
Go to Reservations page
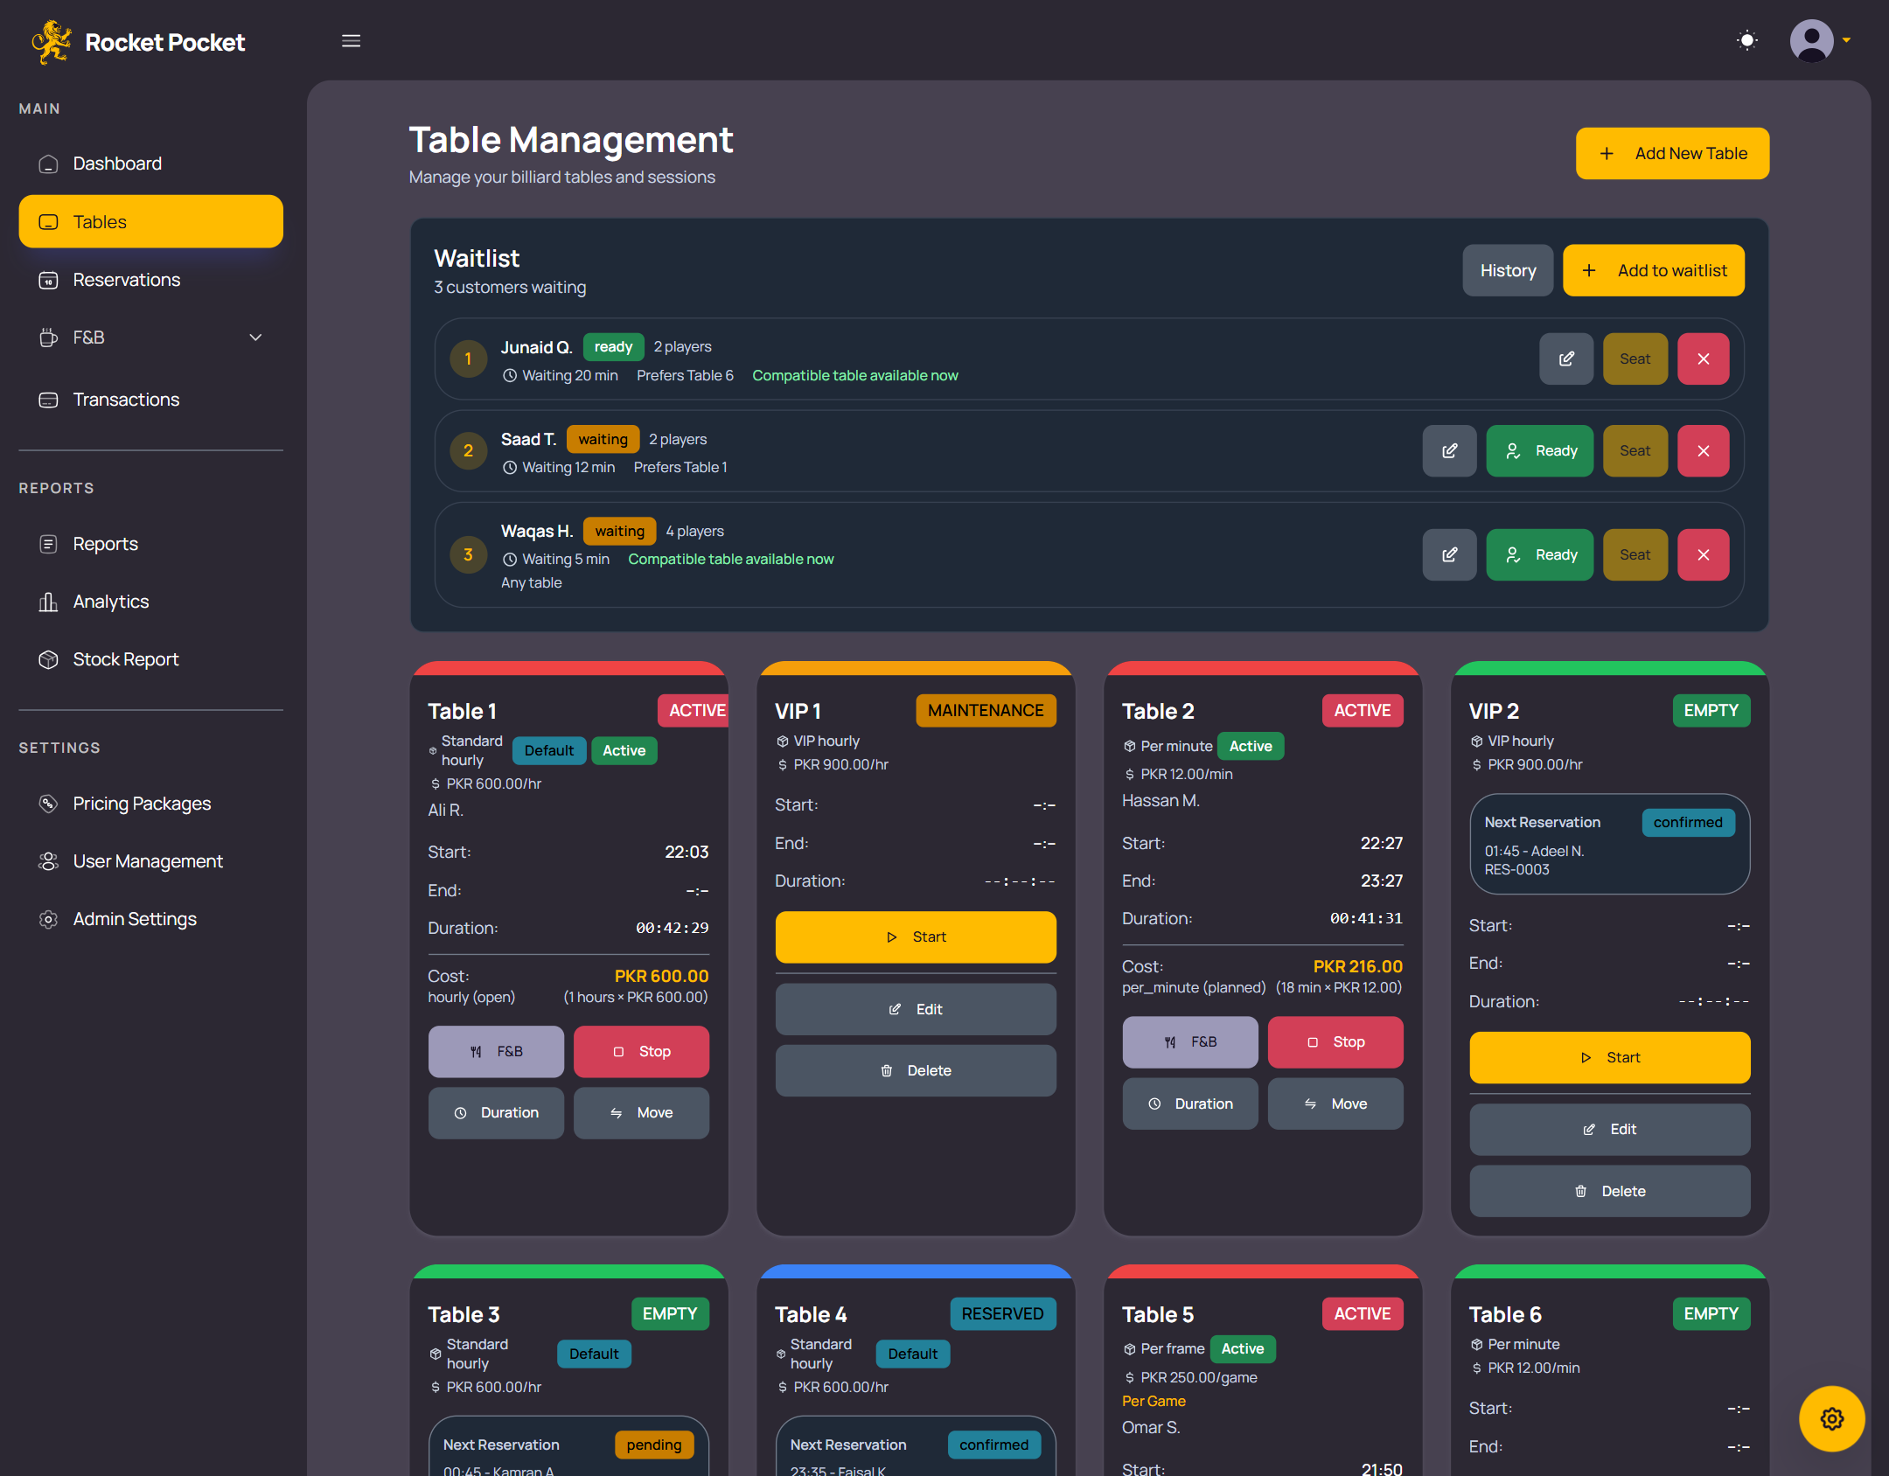pyautogui.click(x=150, y=280)
